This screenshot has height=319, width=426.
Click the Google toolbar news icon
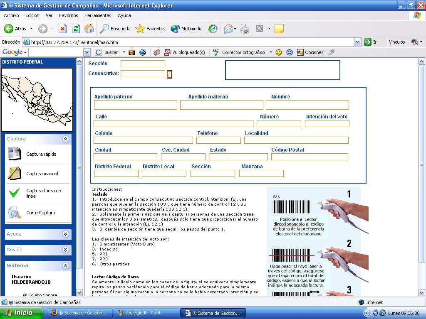[x=157, y=52]
